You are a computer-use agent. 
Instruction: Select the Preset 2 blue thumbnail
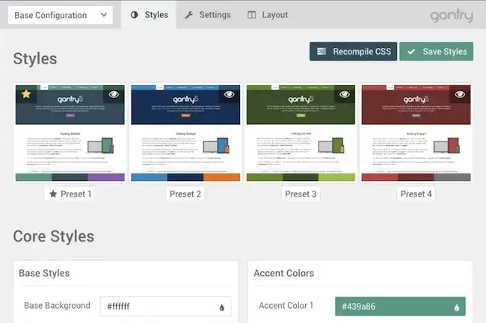coord(185,133)
